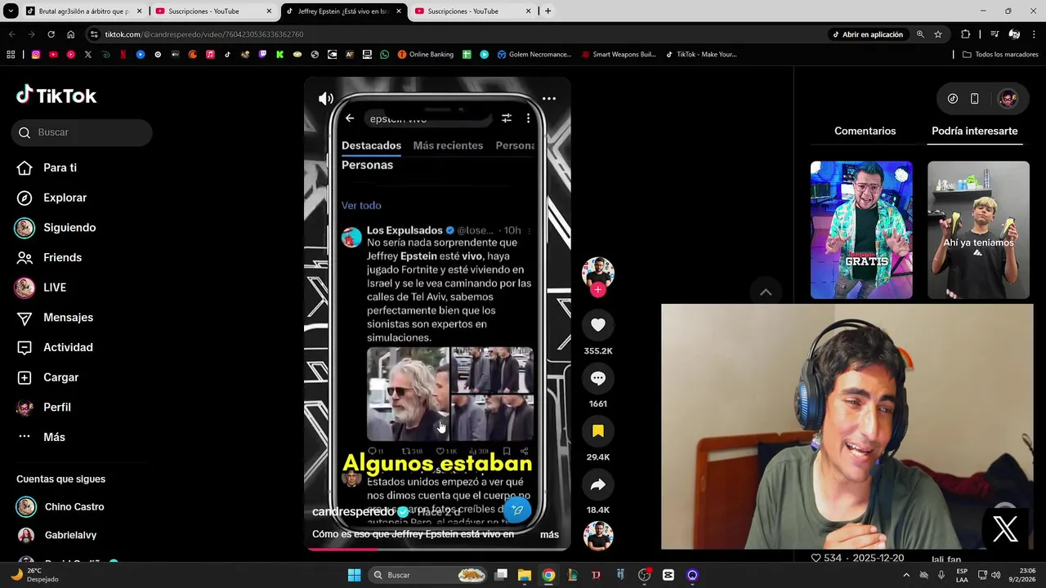Open the three-dot options on the video
The width and height of the screenshot is (1046, 588).
(x=549, y=99)
